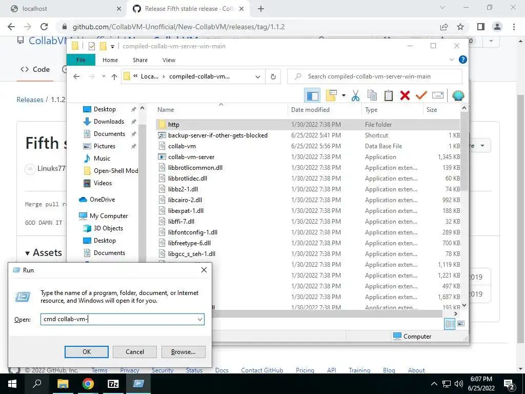525x394 pixels.
Task: Open the Run dialog history dropdown arrow
Action: (x=200, y=319)
